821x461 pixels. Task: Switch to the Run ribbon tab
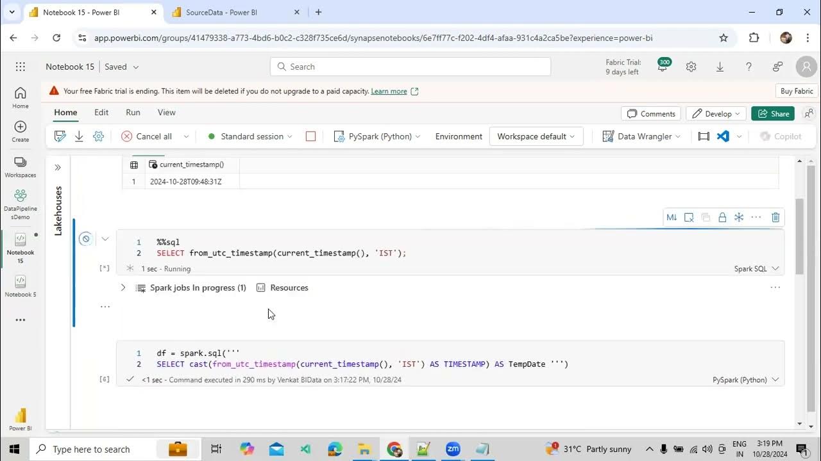[133, 112]
